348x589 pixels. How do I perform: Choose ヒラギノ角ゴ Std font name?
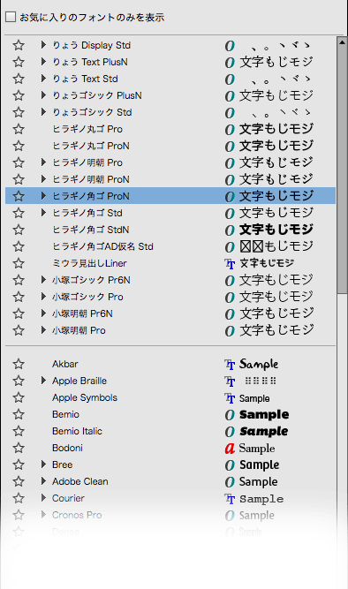click(87, 213)
